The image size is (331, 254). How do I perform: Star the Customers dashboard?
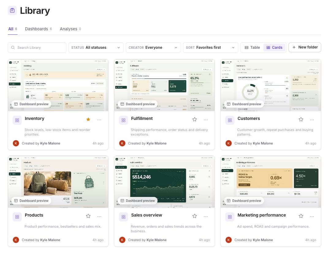(x=301, y=119)
